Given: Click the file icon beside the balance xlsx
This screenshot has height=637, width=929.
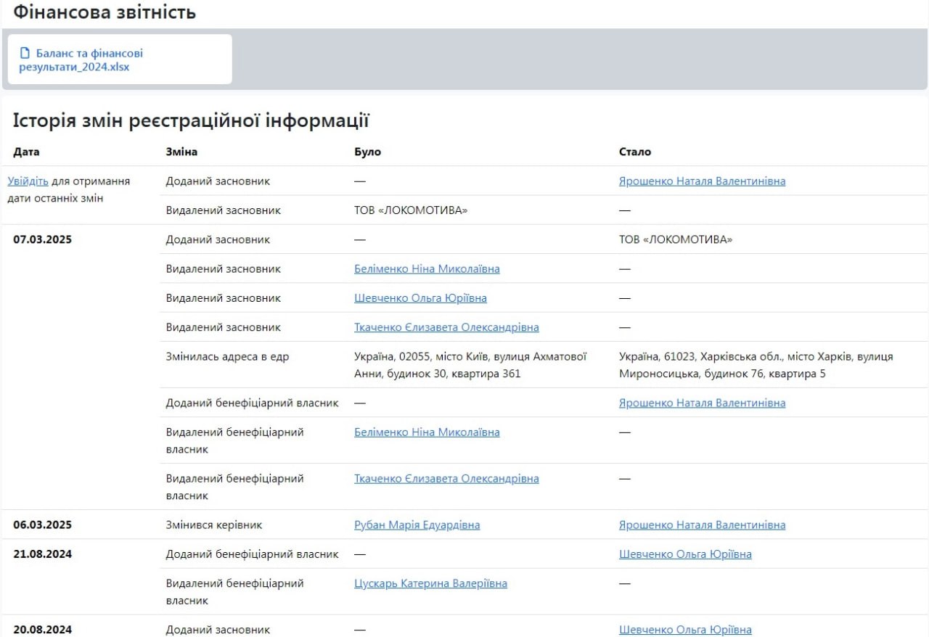Looking at the screenshot, I should coord(25,53).
